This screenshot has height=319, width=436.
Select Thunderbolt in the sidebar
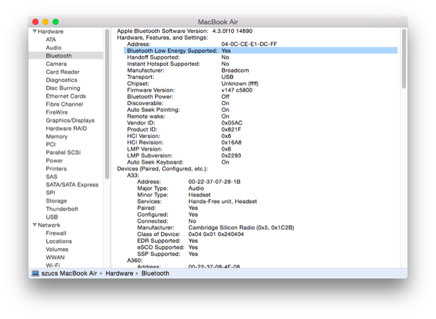pyautogui.click(x=62, y=208)
